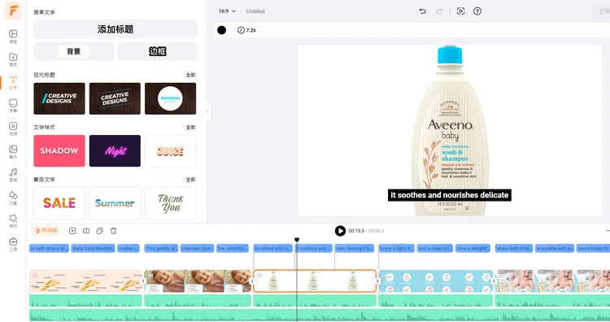Open the 工具 toolbox sidebar panel
This screenshot has width=610, height=322.
(x=13, y=244)
